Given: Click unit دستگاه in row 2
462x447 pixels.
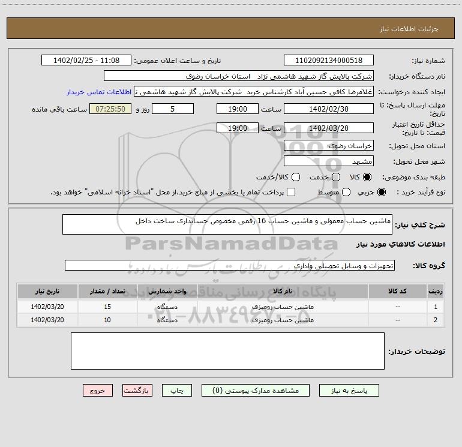Looking at the screenshot, I should coord(167,320).
